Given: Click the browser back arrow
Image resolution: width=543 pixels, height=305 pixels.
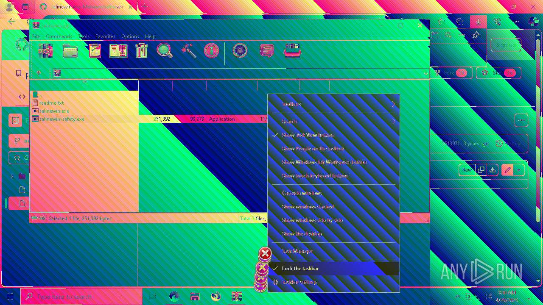Looking at the screenshot, I should (x=12, y=22).
